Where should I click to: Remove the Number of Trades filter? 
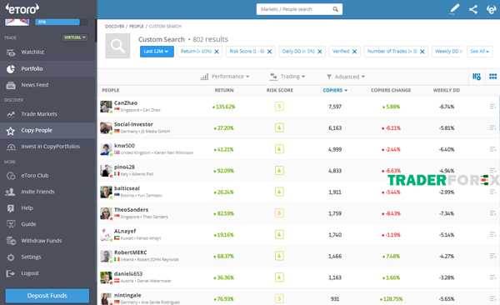click(422, 52)
